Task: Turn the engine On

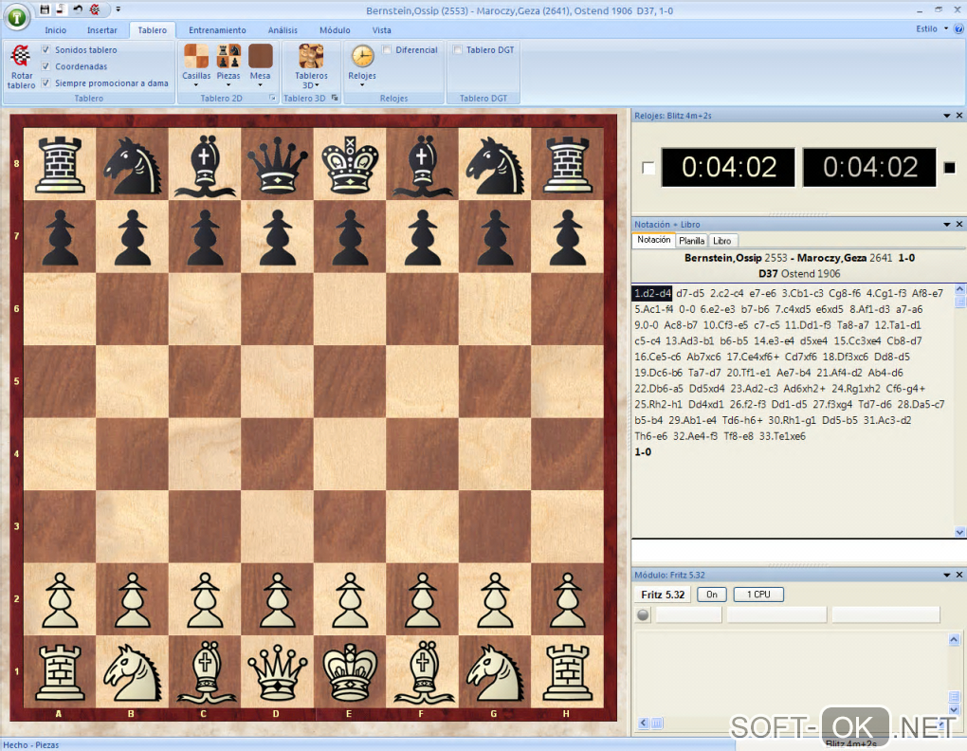Action: tap(712, 595)
